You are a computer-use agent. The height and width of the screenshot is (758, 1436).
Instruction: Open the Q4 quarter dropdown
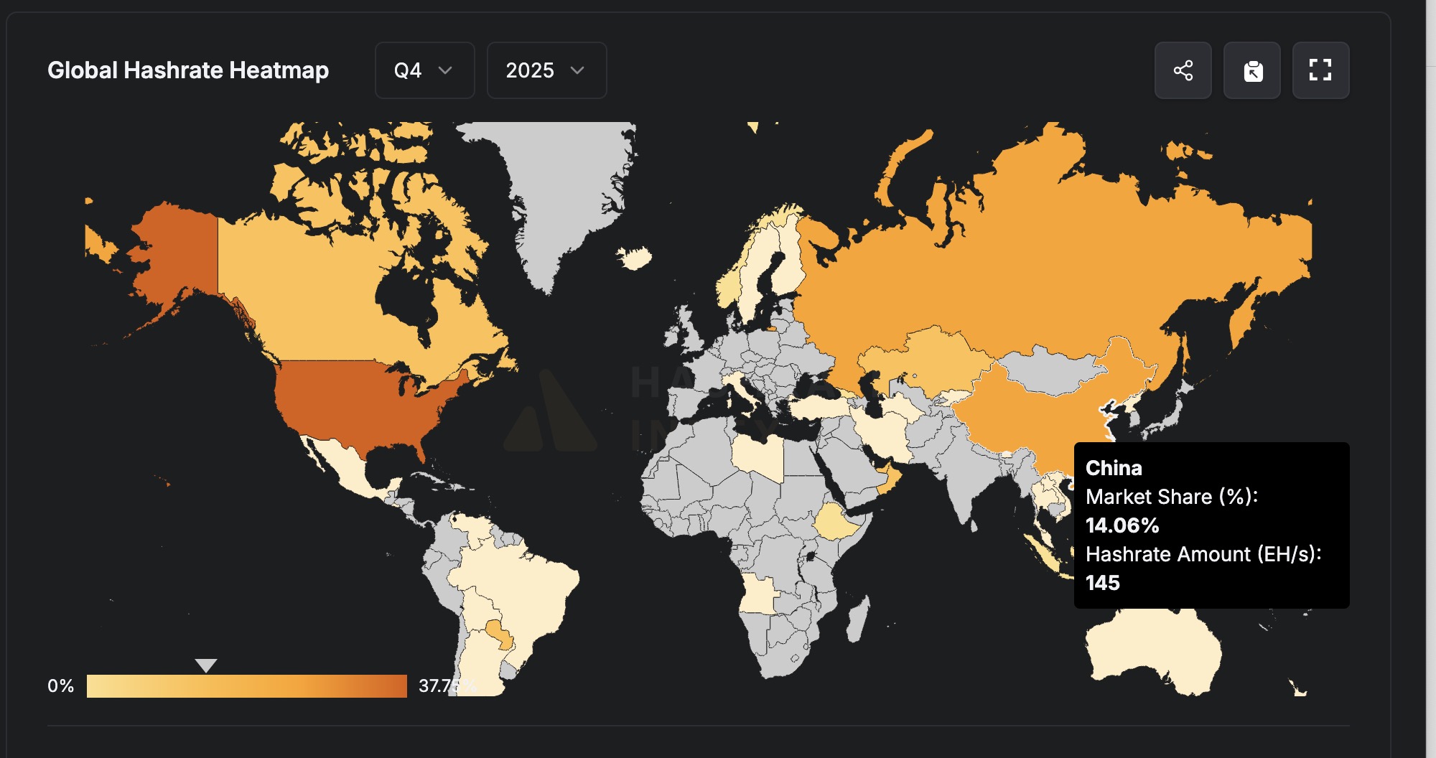pos(424,70)
